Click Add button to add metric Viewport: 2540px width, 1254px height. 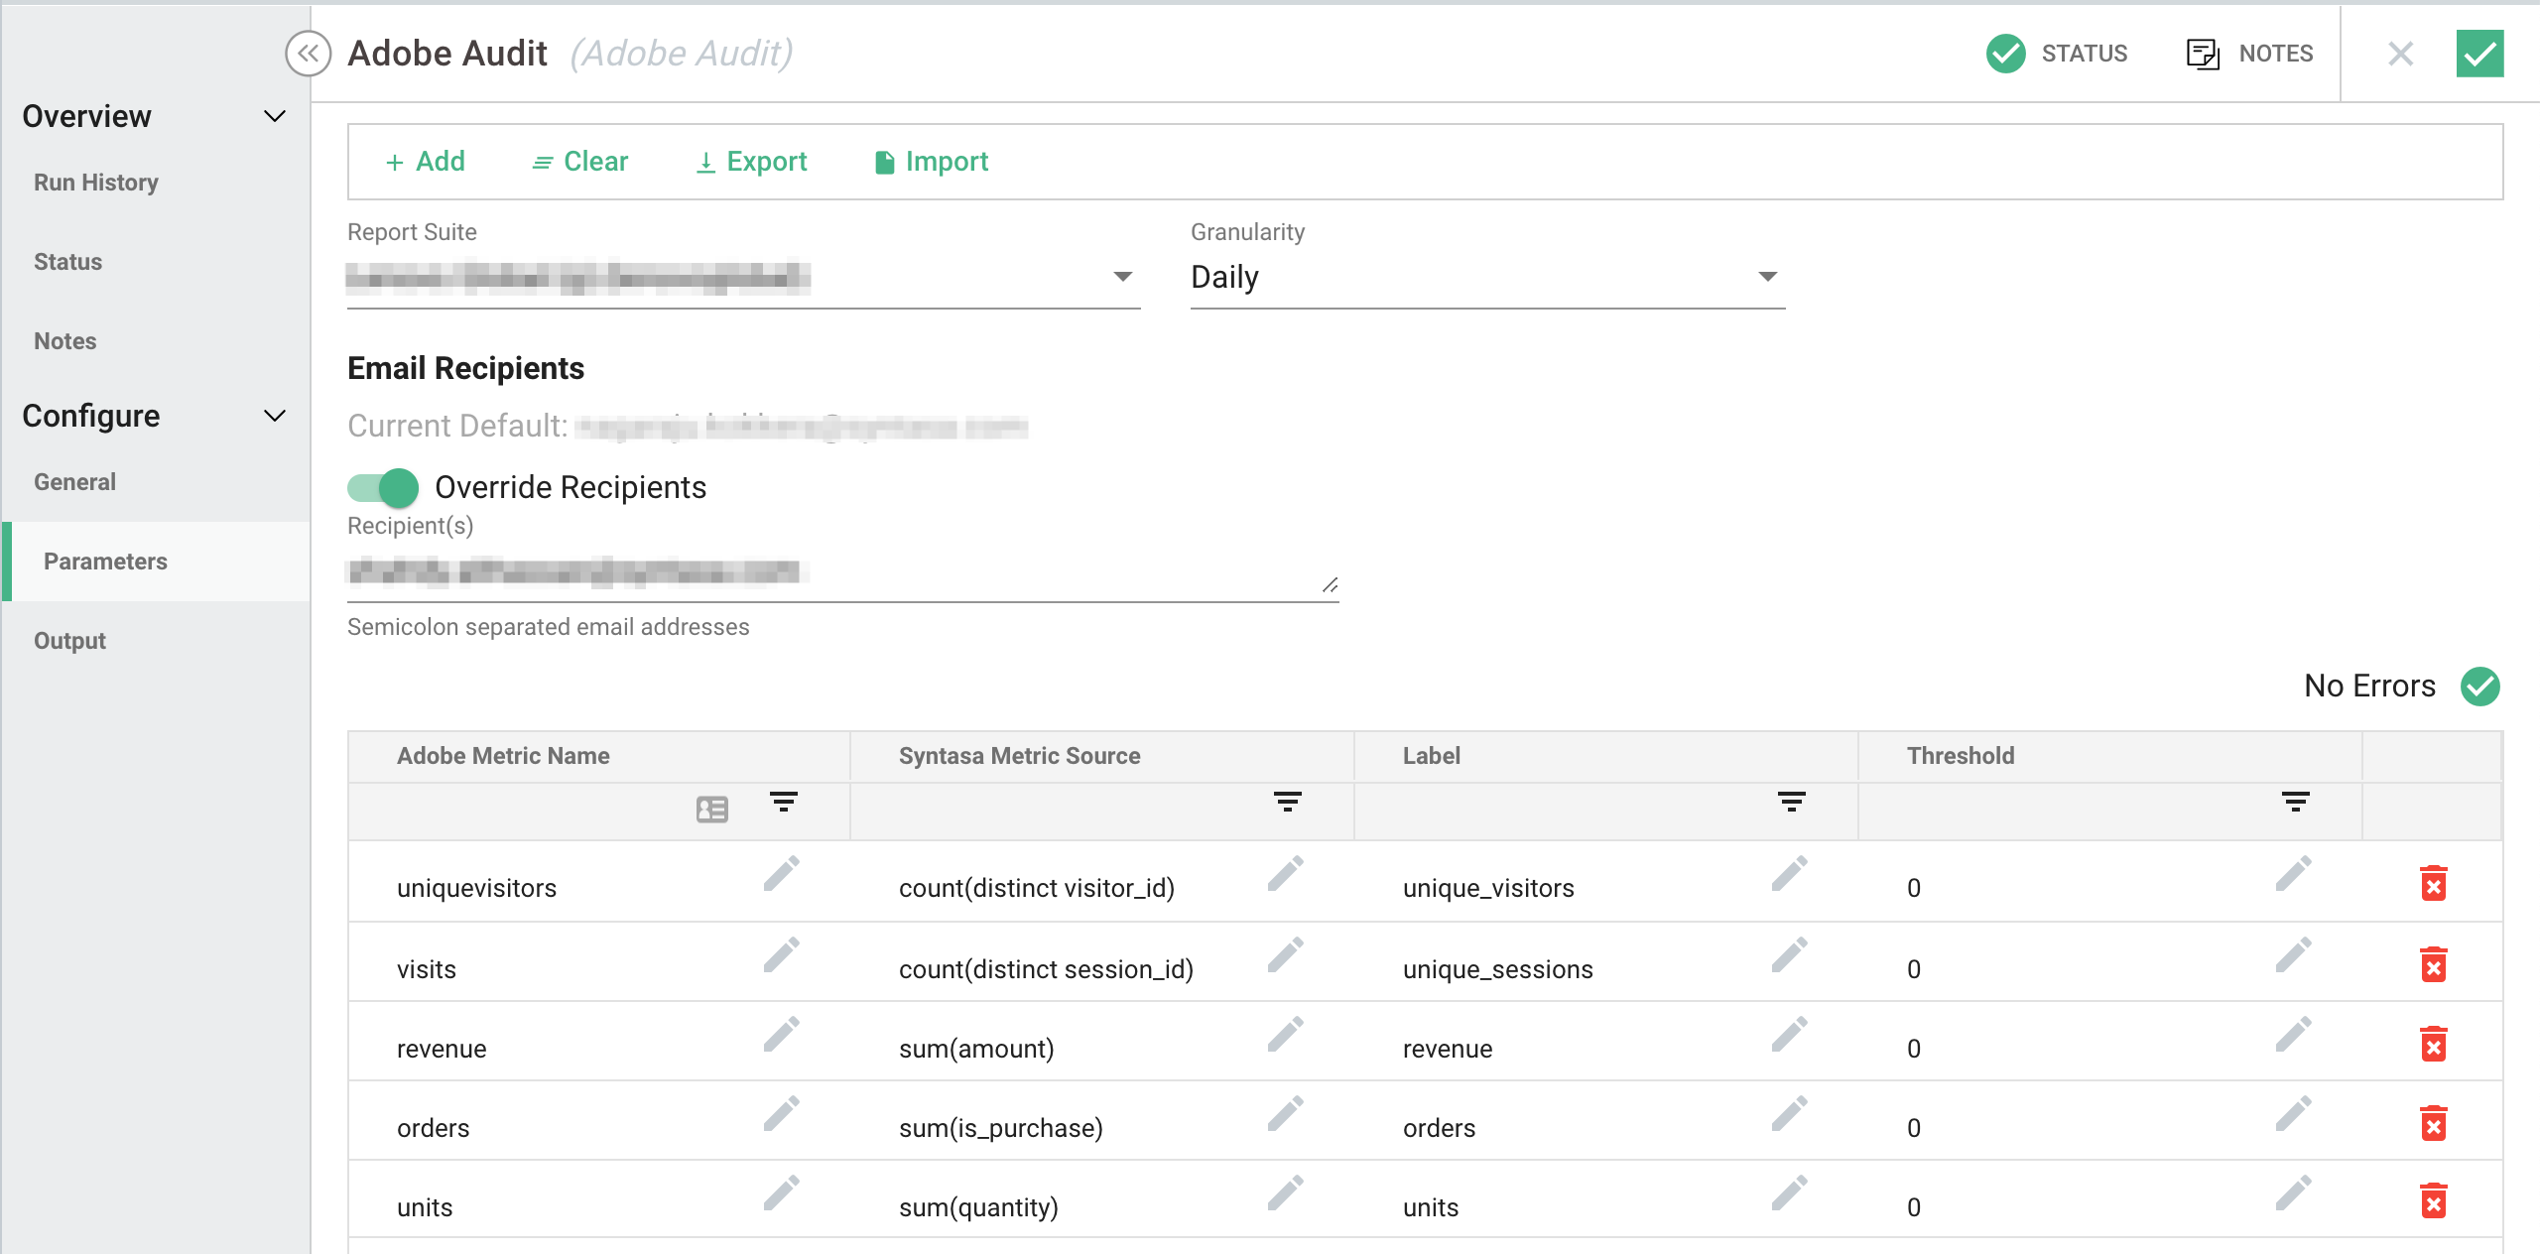pos(425,162)
